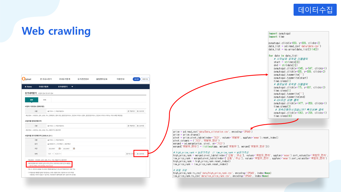Click the 'price = price.dropna()' code line
Viewport: 341px width, 192px height.
point(186,135)
